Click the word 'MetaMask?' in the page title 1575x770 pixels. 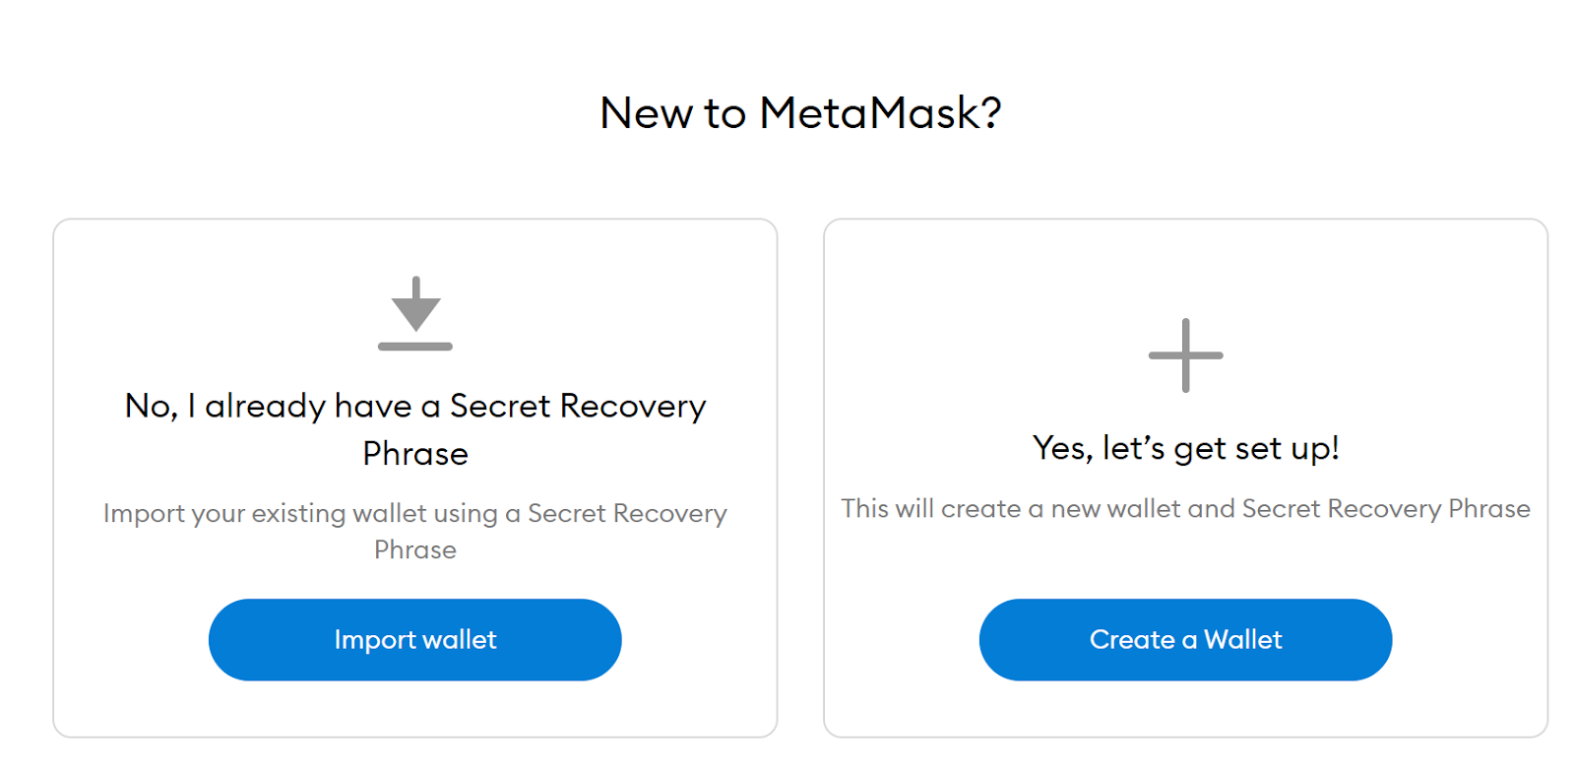881,113
